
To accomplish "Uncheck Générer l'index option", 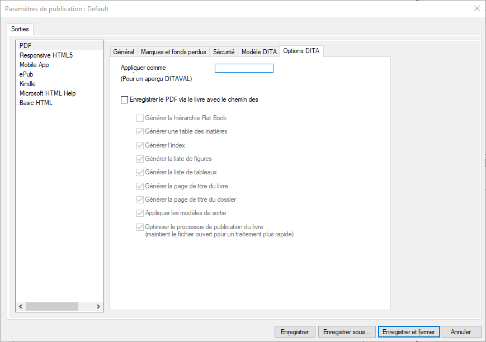I will point(140,145).
